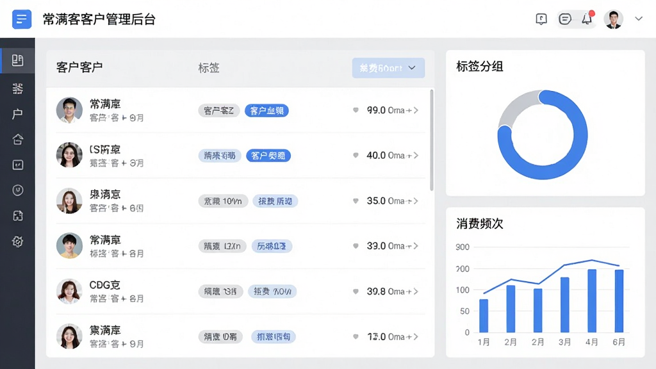Image resolution: width=656 pixels, height=369 pixels.
Task: Go to the house icon in sidebar
Action: click(x=17, y=139)
